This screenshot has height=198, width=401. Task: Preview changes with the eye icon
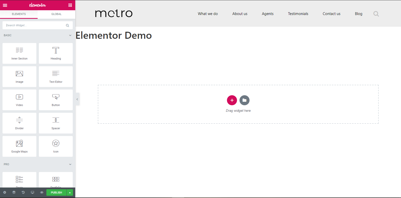[x=42, y=192]
